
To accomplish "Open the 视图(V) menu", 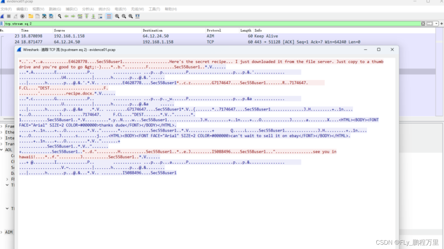I will coord(38,9).
